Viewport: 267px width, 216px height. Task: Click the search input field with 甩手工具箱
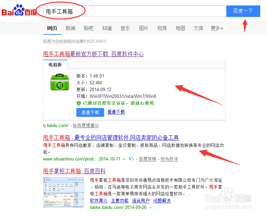coord(135,11)
